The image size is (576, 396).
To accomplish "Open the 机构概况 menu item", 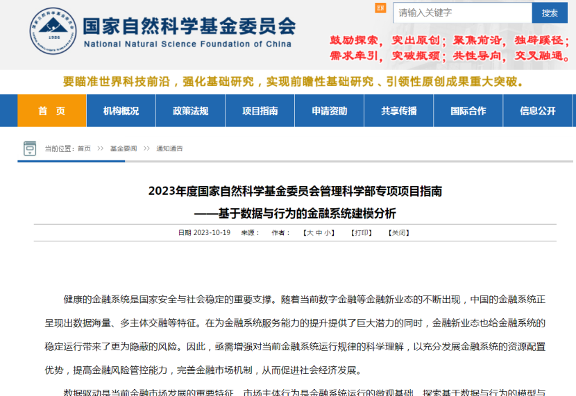I will coord(121,111).
